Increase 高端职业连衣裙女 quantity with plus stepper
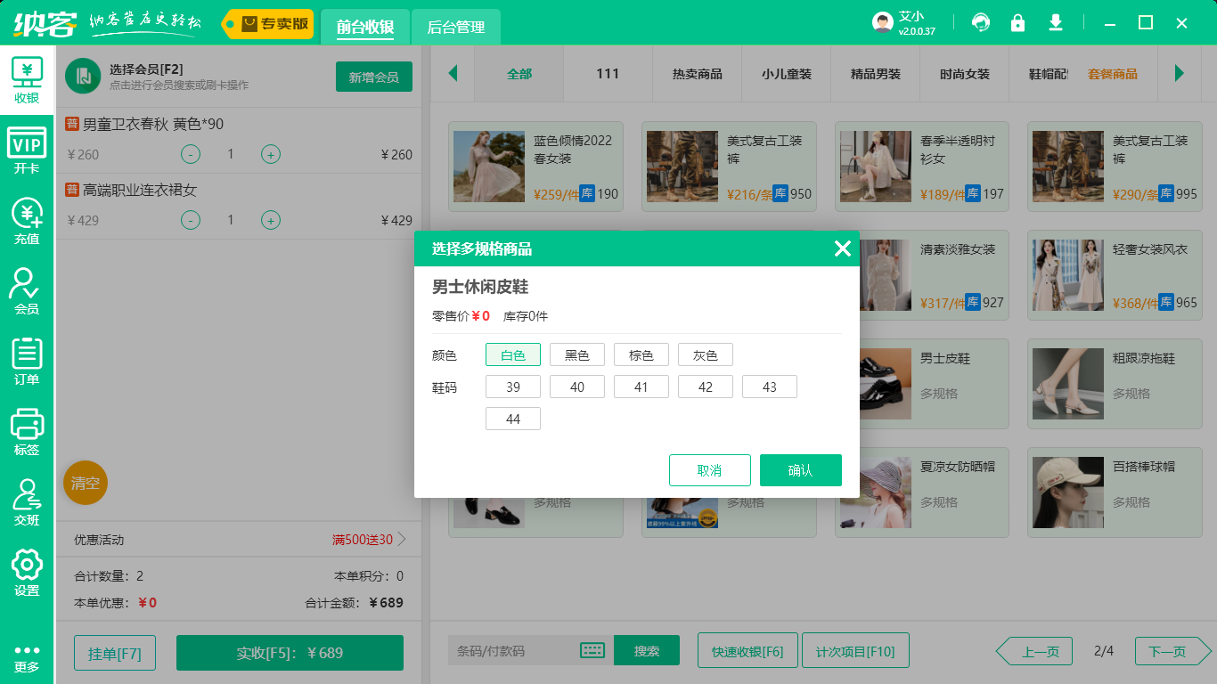 270,220
